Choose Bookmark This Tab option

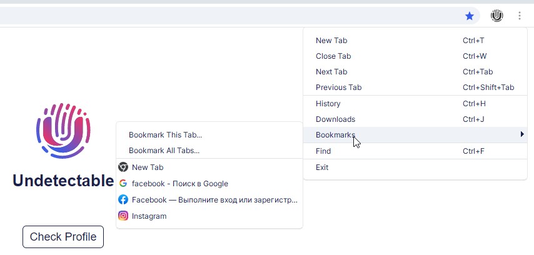tap(165, 135)
